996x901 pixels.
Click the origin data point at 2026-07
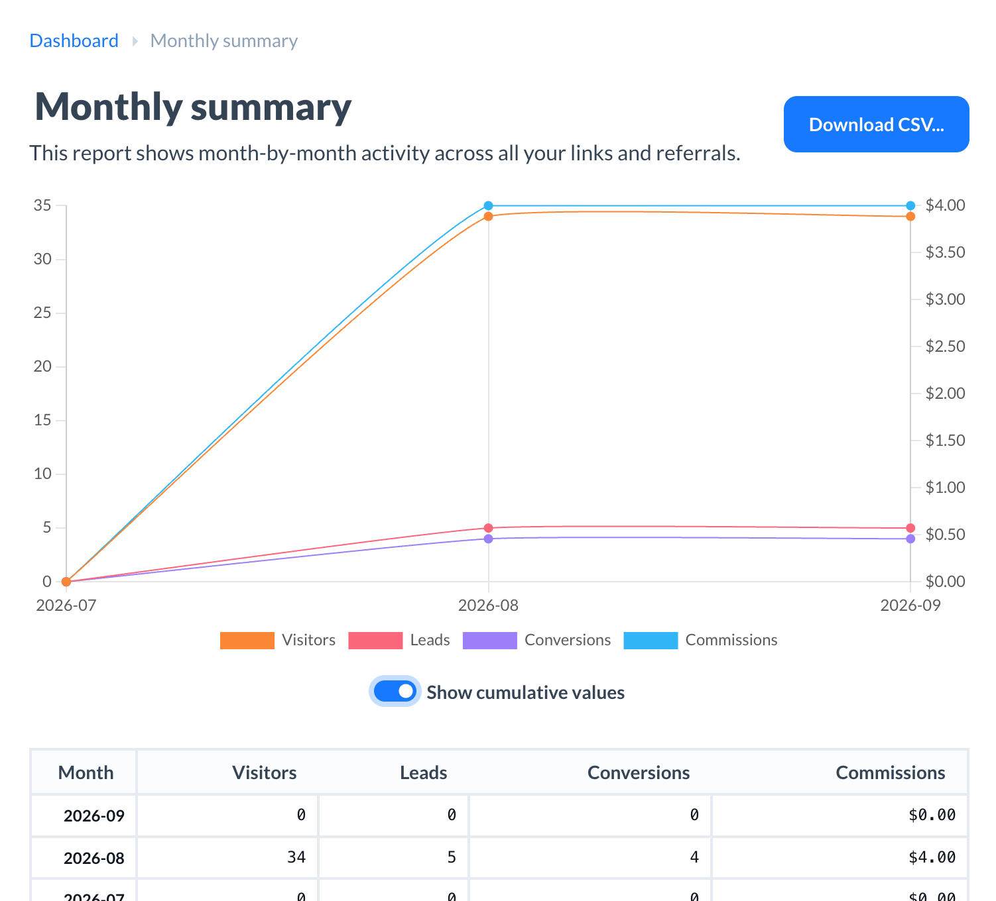tap(66, 582)
